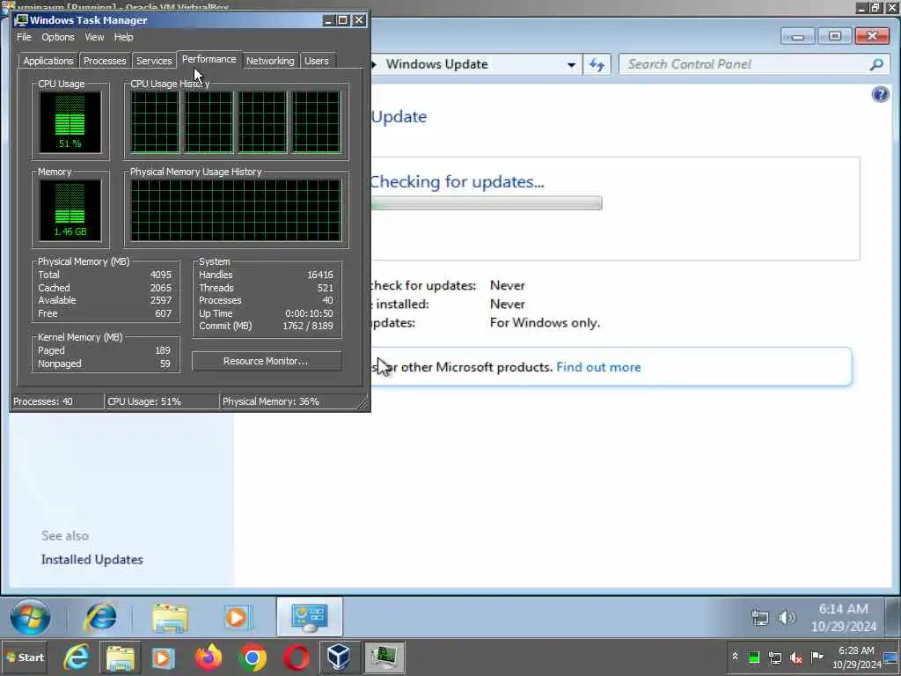Open the View menu in Task Manager
This screenshot has height=676, width=901.
tap(94, 37)
